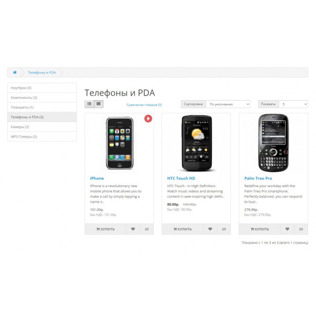This screenshot has height=316, width=316.
Task: Add HTC Touch HD to wish list
Action: [x=210, y=229]
